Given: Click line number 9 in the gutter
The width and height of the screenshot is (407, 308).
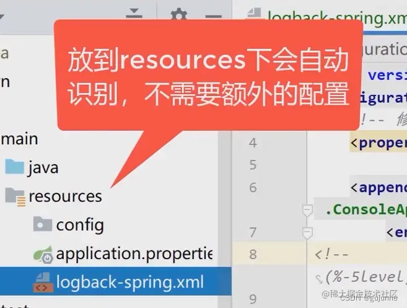Looking at the screenshot, I should [x=253, y=299].
